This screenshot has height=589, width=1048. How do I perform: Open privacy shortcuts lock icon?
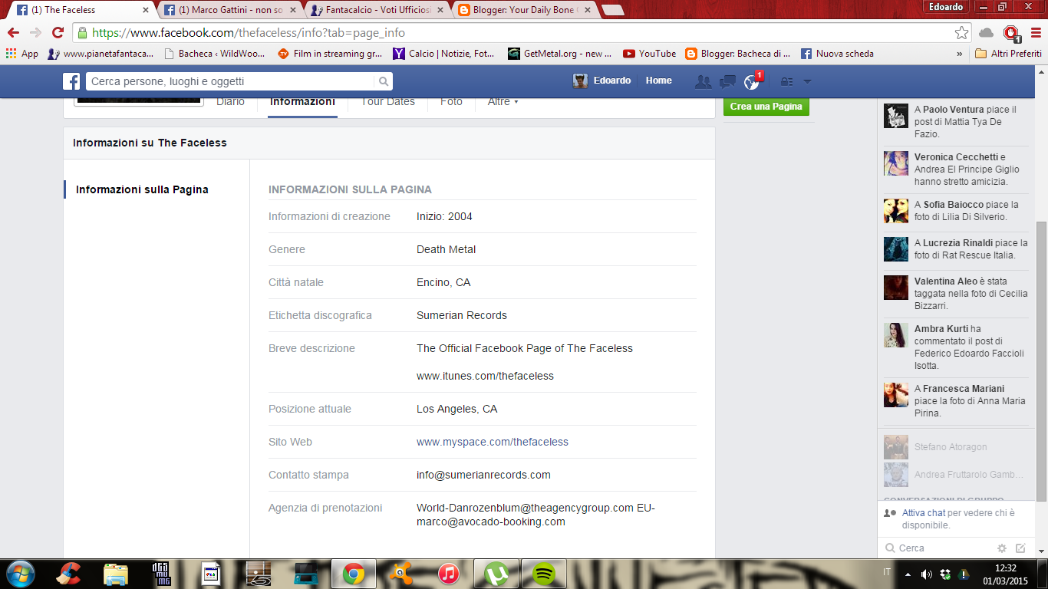[786, 81]
